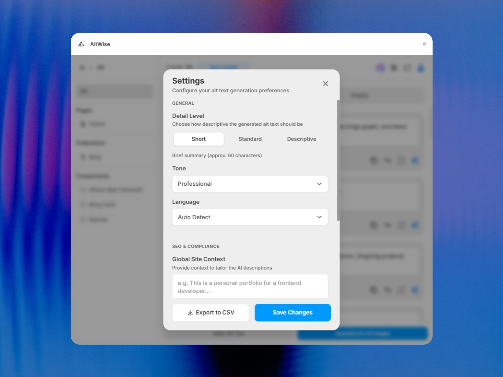This screenshot has width=503, height=377.
Task: Focus the Global Site Context text field
Action: pos(250,286)
